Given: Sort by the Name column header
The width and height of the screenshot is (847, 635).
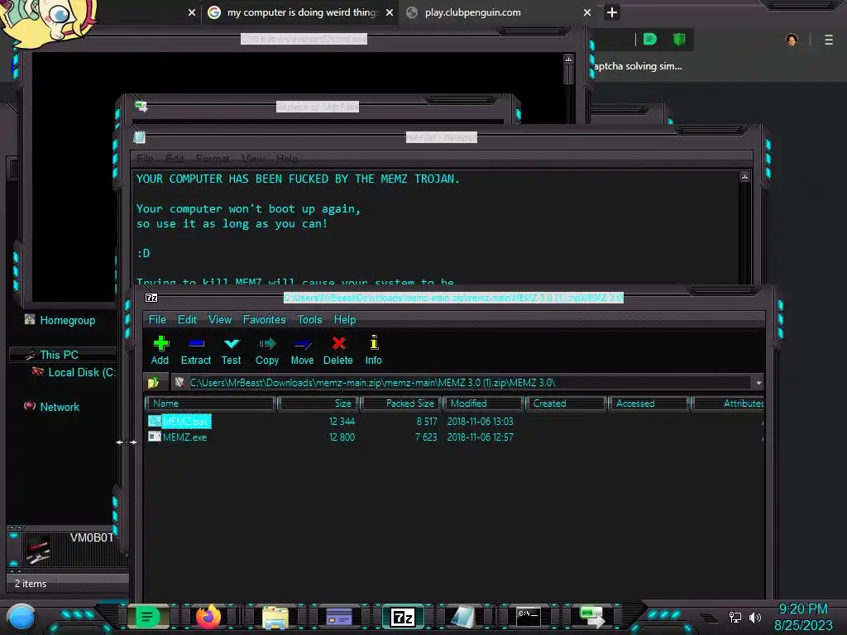Looking at the screenshot, I should click(211, 403).
